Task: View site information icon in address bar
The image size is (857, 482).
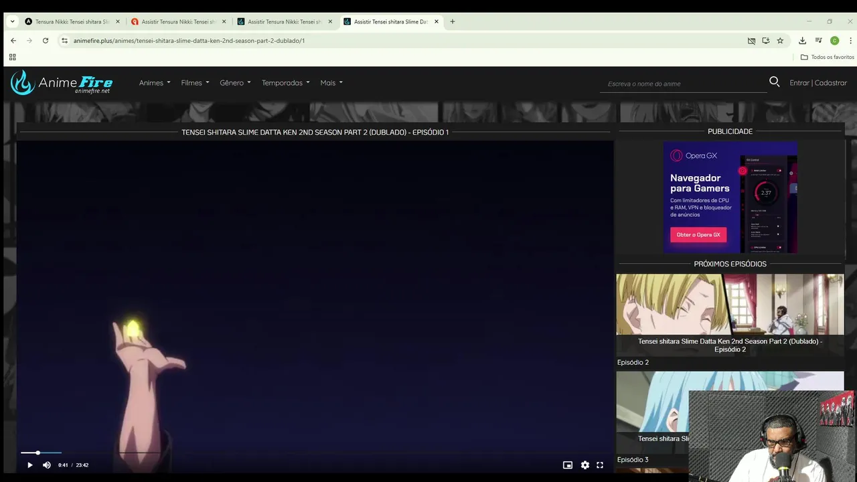Action: pyautogui.click(x=64, y=41)
